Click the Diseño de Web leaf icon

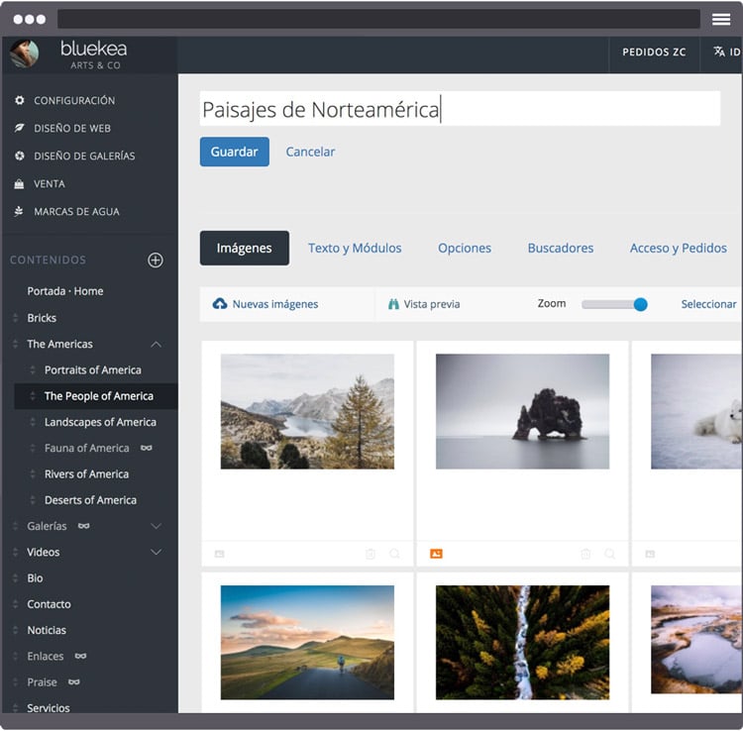[x=19, y=128]
